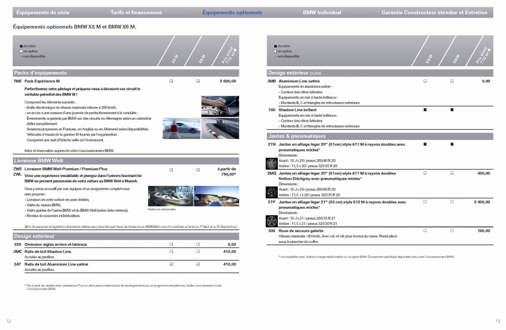Click the gear shifter photo in Pack Expérience M
This screenshot has width=506, height=330.
[x=220, y=106]
